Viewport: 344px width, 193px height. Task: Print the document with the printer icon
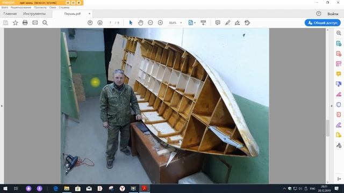[25, 23]
